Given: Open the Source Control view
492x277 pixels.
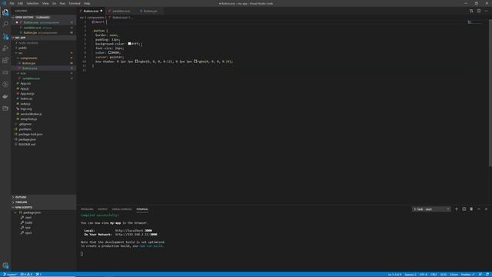Looking at the screenshot, I should click(x=5, y=36).
